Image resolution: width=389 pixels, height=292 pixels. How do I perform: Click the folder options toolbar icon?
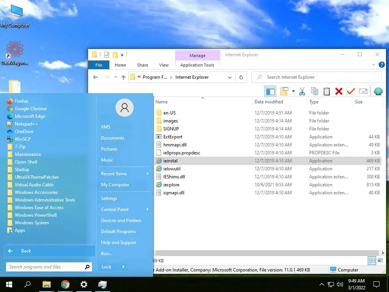(284, 91)
